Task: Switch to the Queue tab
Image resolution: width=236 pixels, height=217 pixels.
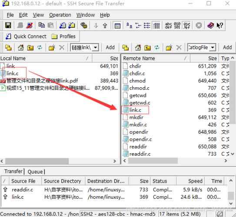Action: click(35, 171)
